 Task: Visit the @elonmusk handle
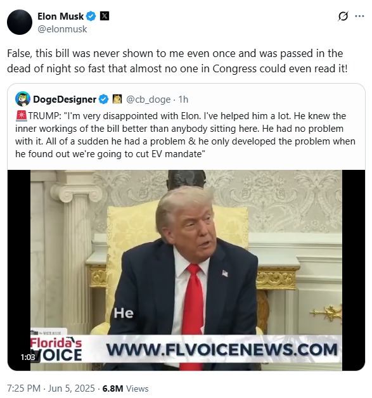pos(62,29)
